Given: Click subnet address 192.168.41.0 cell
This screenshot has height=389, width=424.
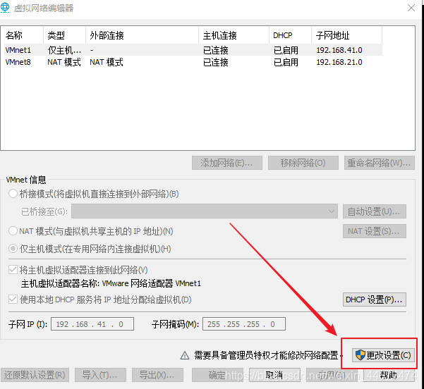Looking at the screenshot, I should tap(339, 50).
